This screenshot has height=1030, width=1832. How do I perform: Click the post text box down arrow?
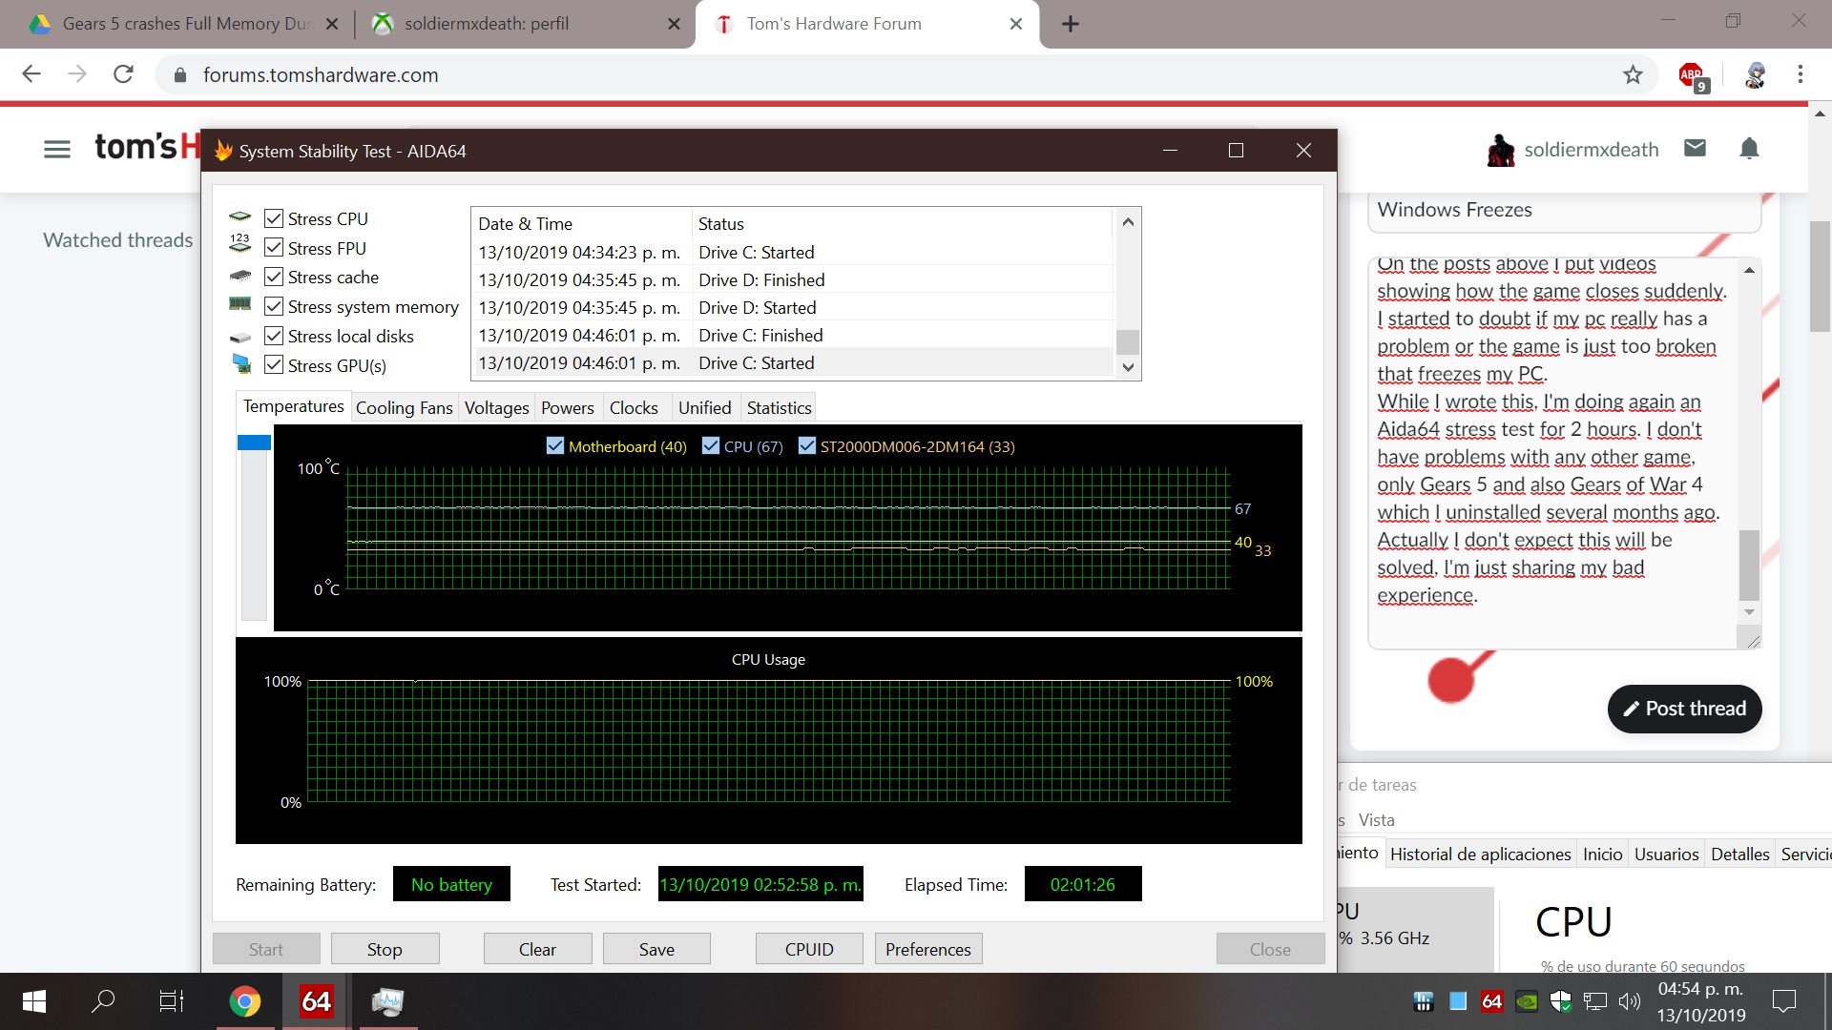(x=1749, y=612)
